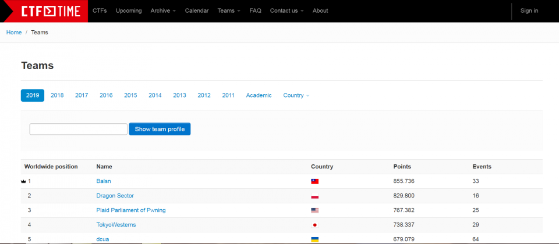Open the dcua team link
Viewport: 559px width, 244px height.
tap(102, 239)
